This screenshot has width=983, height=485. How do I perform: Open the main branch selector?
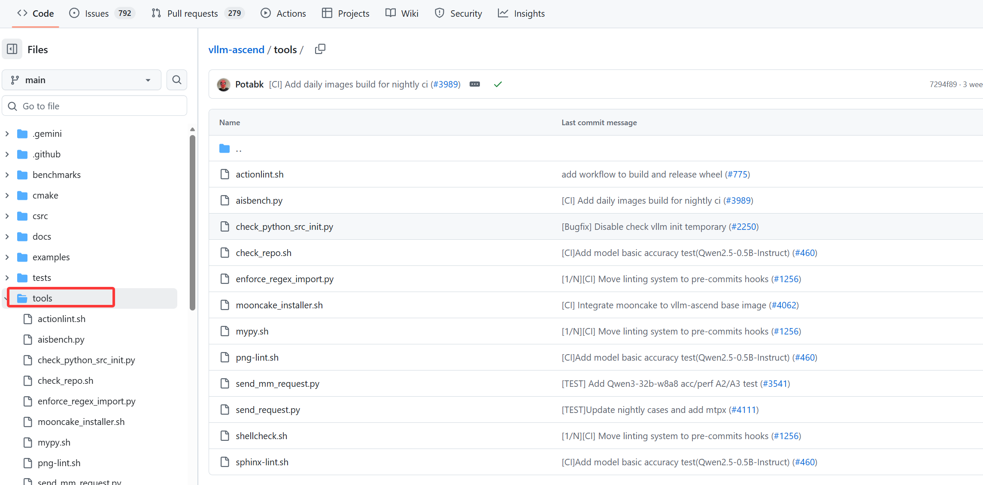[82, 80]
